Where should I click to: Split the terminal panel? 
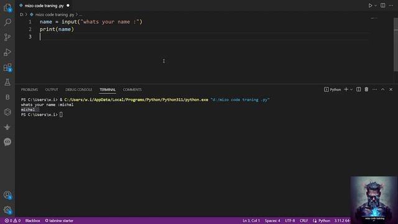coord(358,90)
